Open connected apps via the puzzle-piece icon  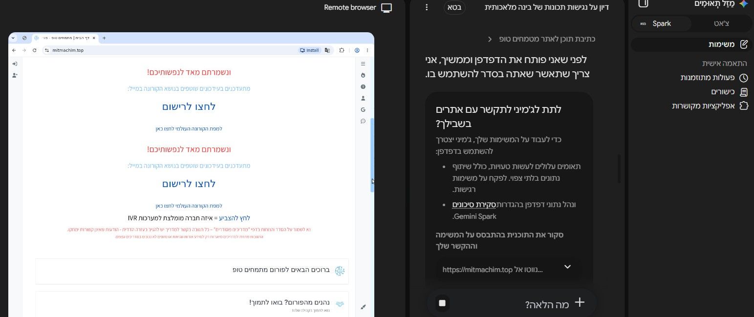tap(743, 106)
